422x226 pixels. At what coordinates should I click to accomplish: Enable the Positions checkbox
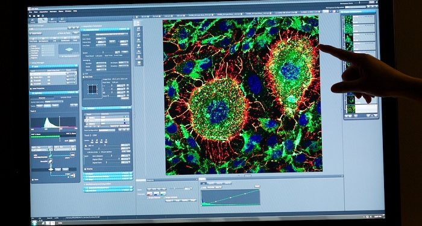pyautogui.click(x=30, y=55)
